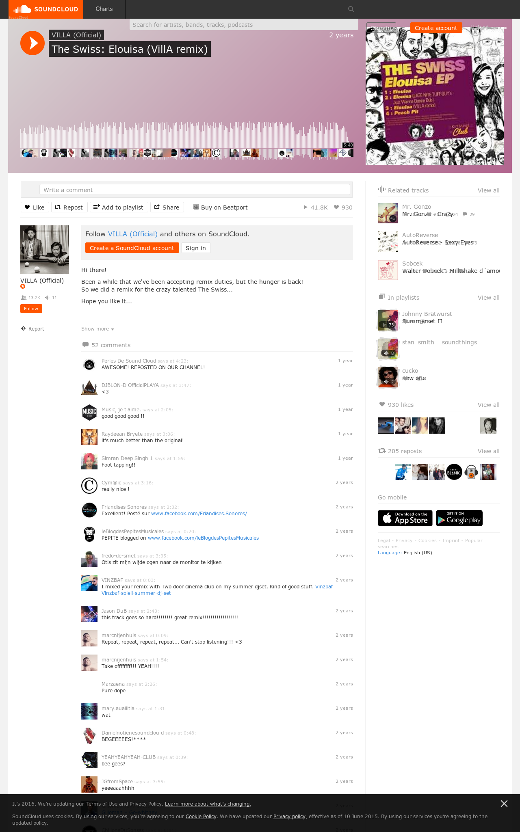520x832 pixels.
Task: Open fredo-de-smet commenter avatar
Action: (89, 559)
